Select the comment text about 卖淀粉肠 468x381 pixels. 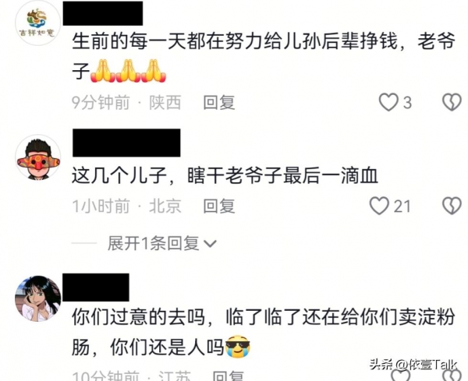click(264, 332)
